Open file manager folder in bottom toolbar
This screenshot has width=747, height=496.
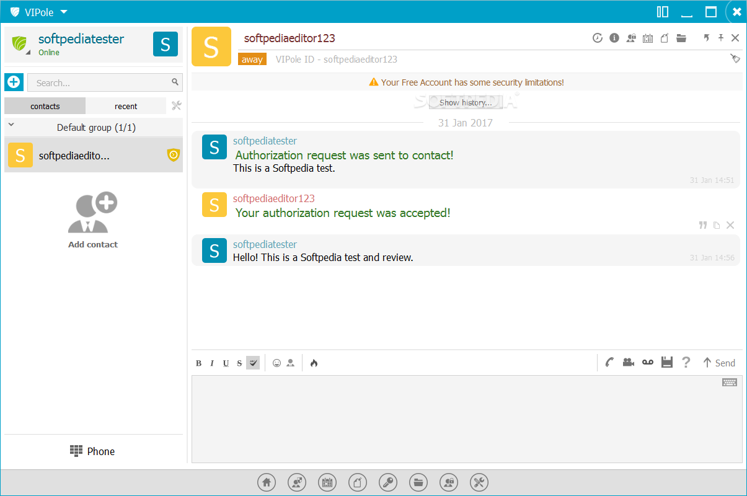(x=418, y=482)
